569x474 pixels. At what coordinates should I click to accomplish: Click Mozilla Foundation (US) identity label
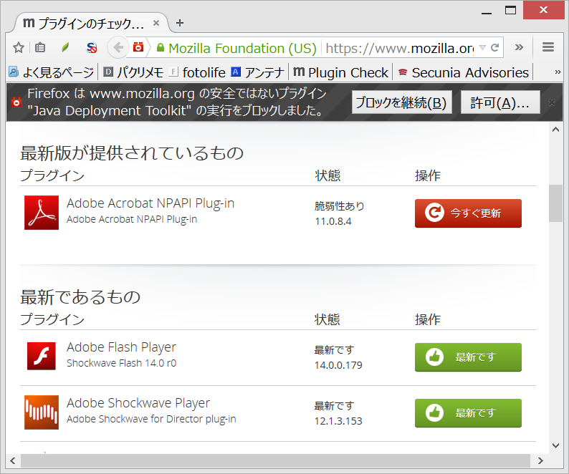pyautogui.click(x=242, y=48)
